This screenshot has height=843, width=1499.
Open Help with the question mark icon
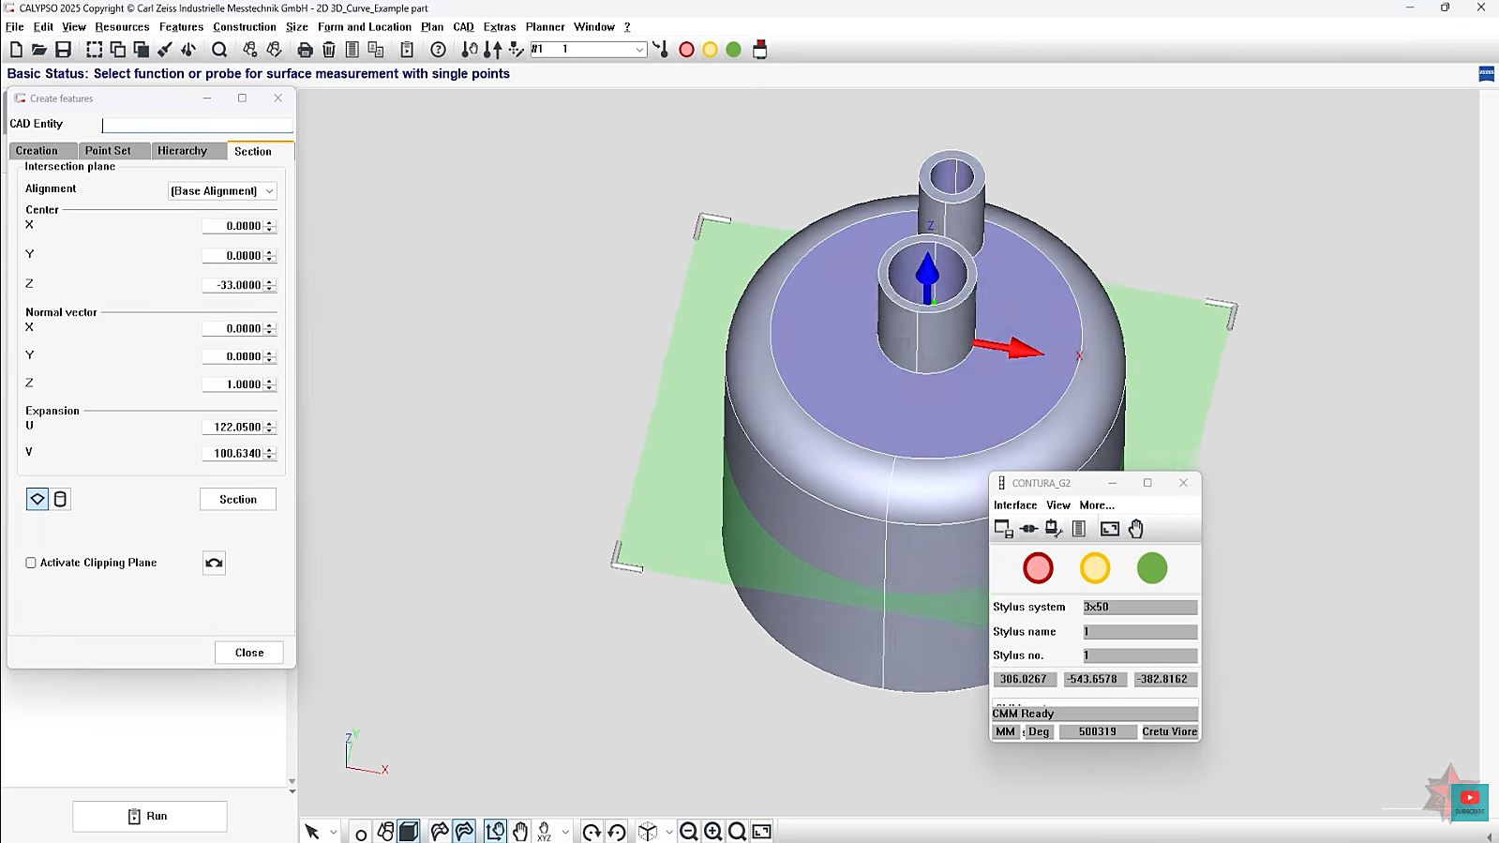(x=438, y=50)
